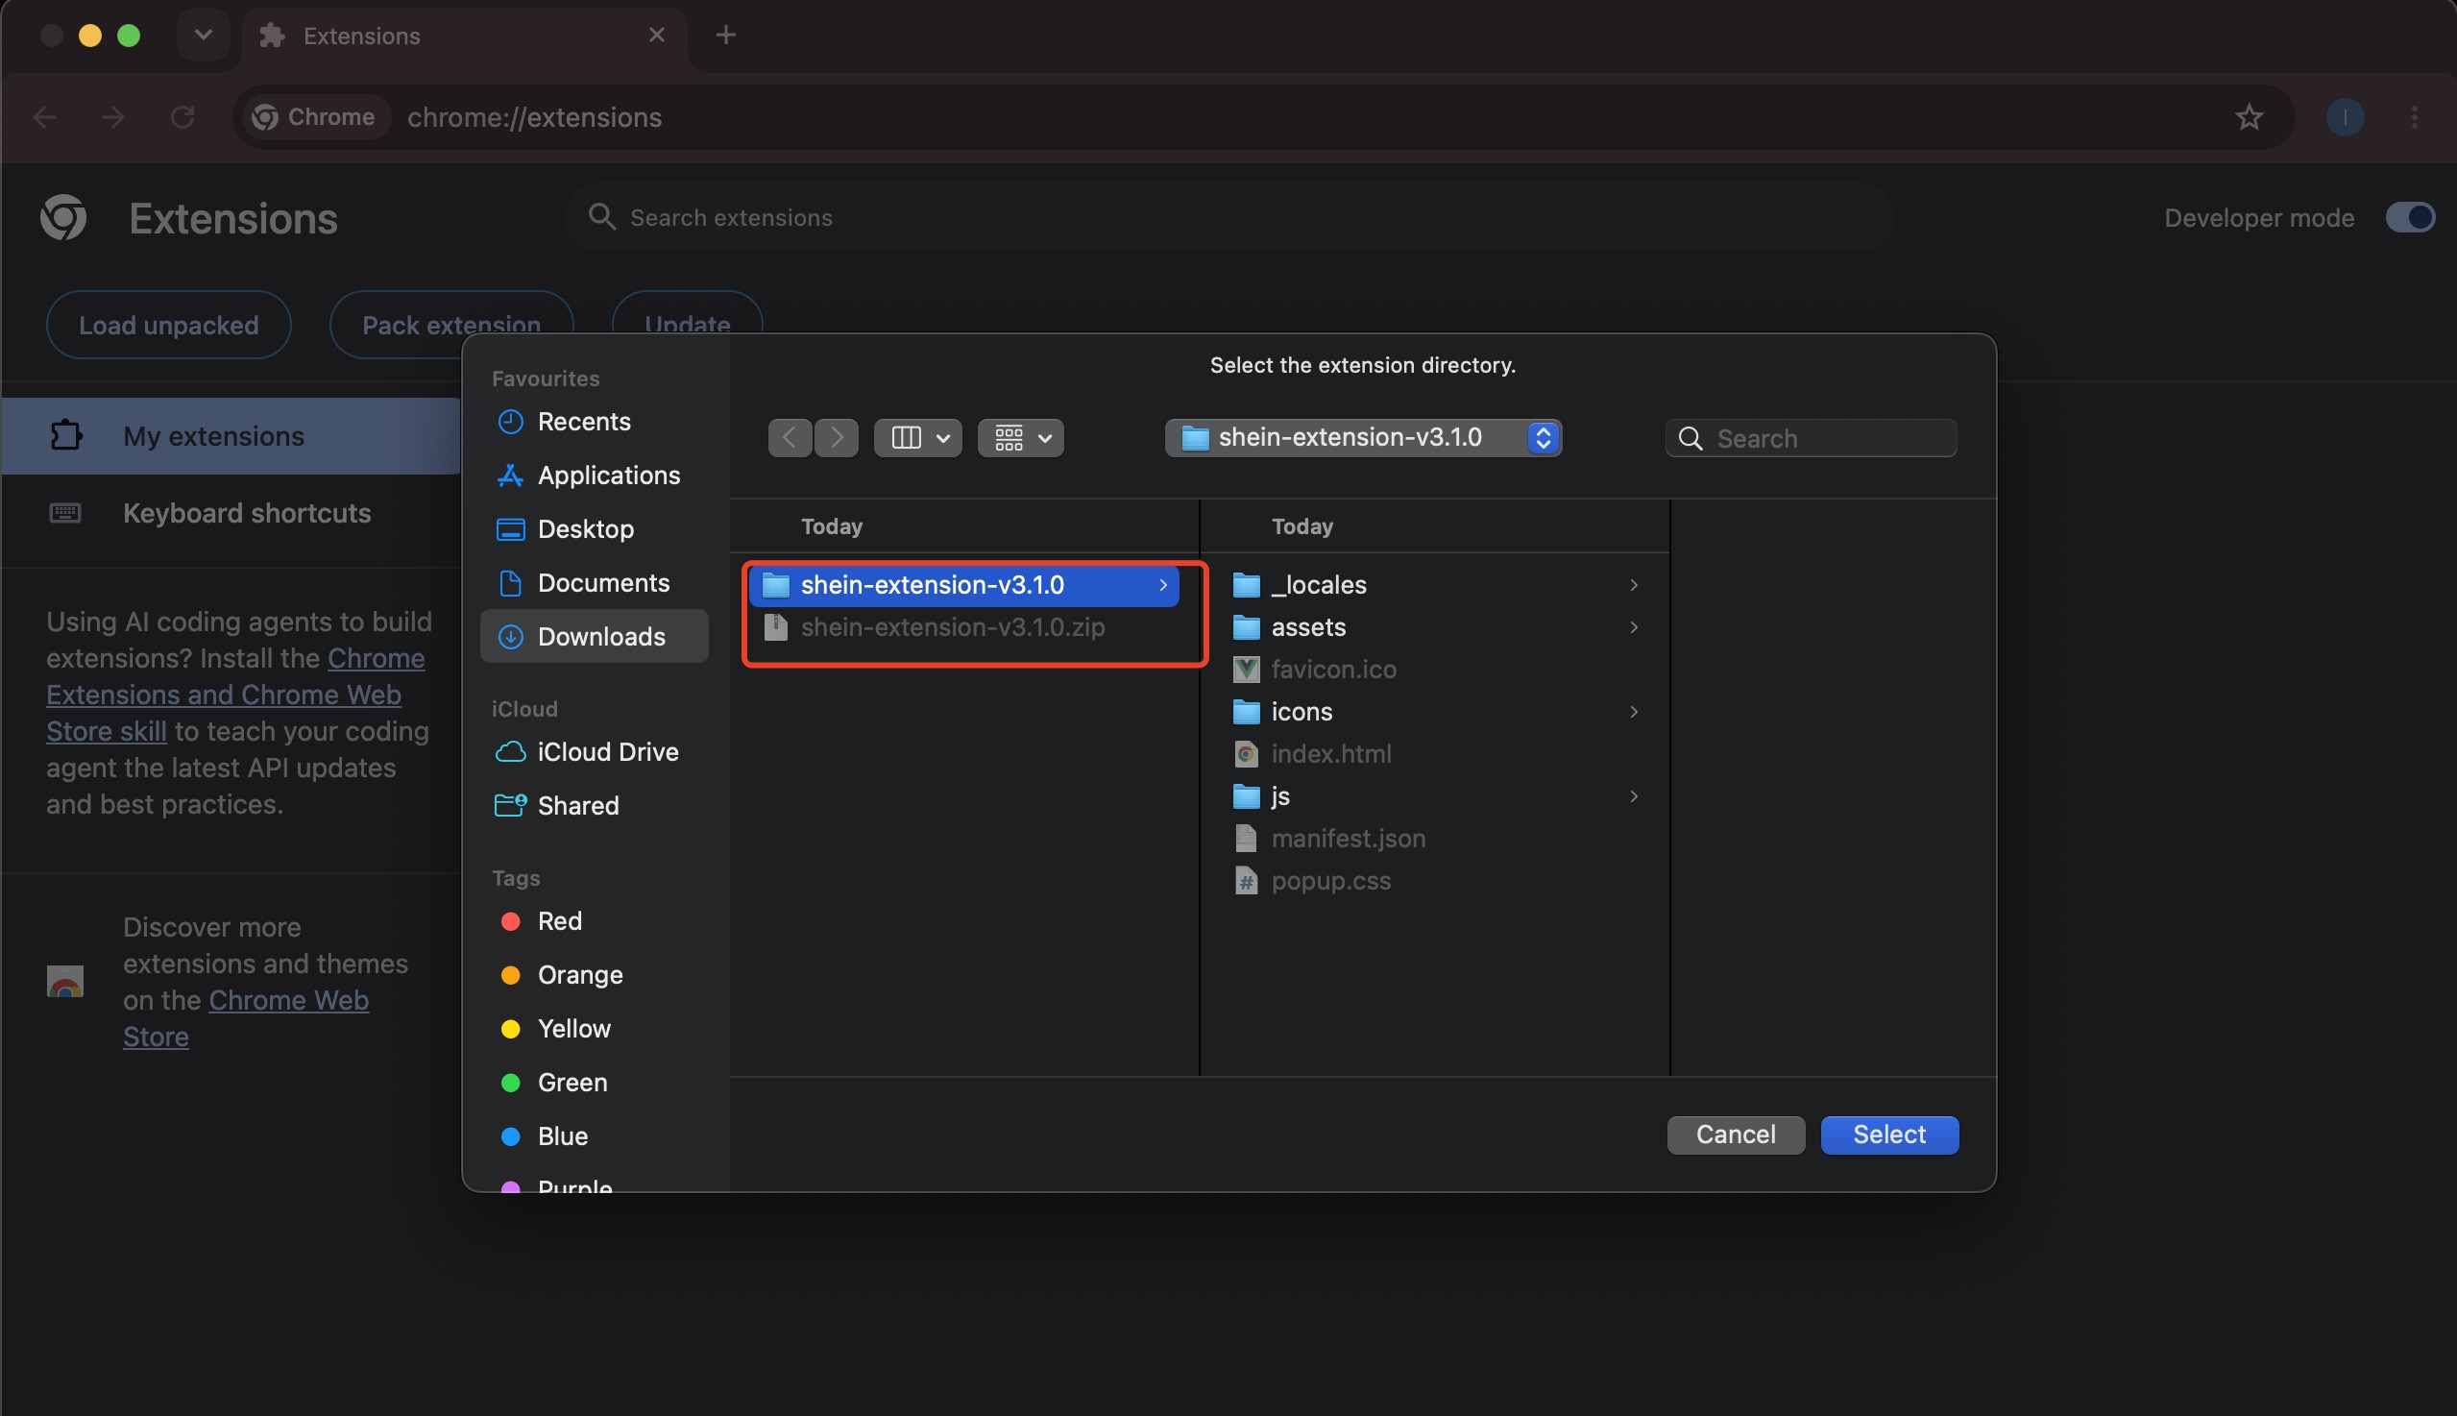Go back in file dialog
This screenshot has width=2457, height=1416.
[790, 438]
